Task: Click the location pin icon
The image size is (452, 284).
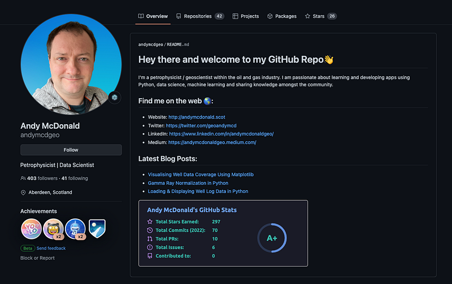Action: coord(23,193)
